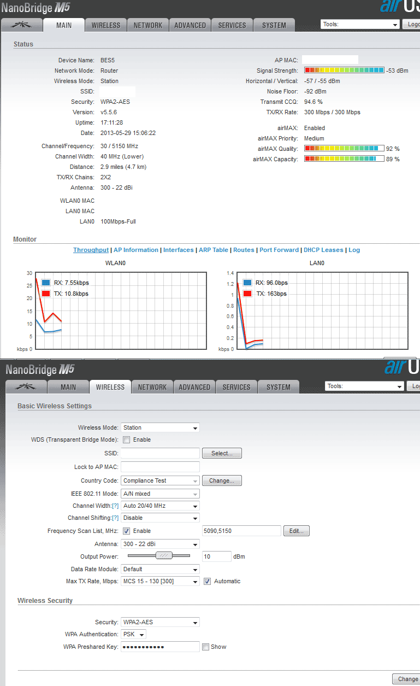Click the Country Code Change... button
Screen dimensions: 420x686
[222, 480]
